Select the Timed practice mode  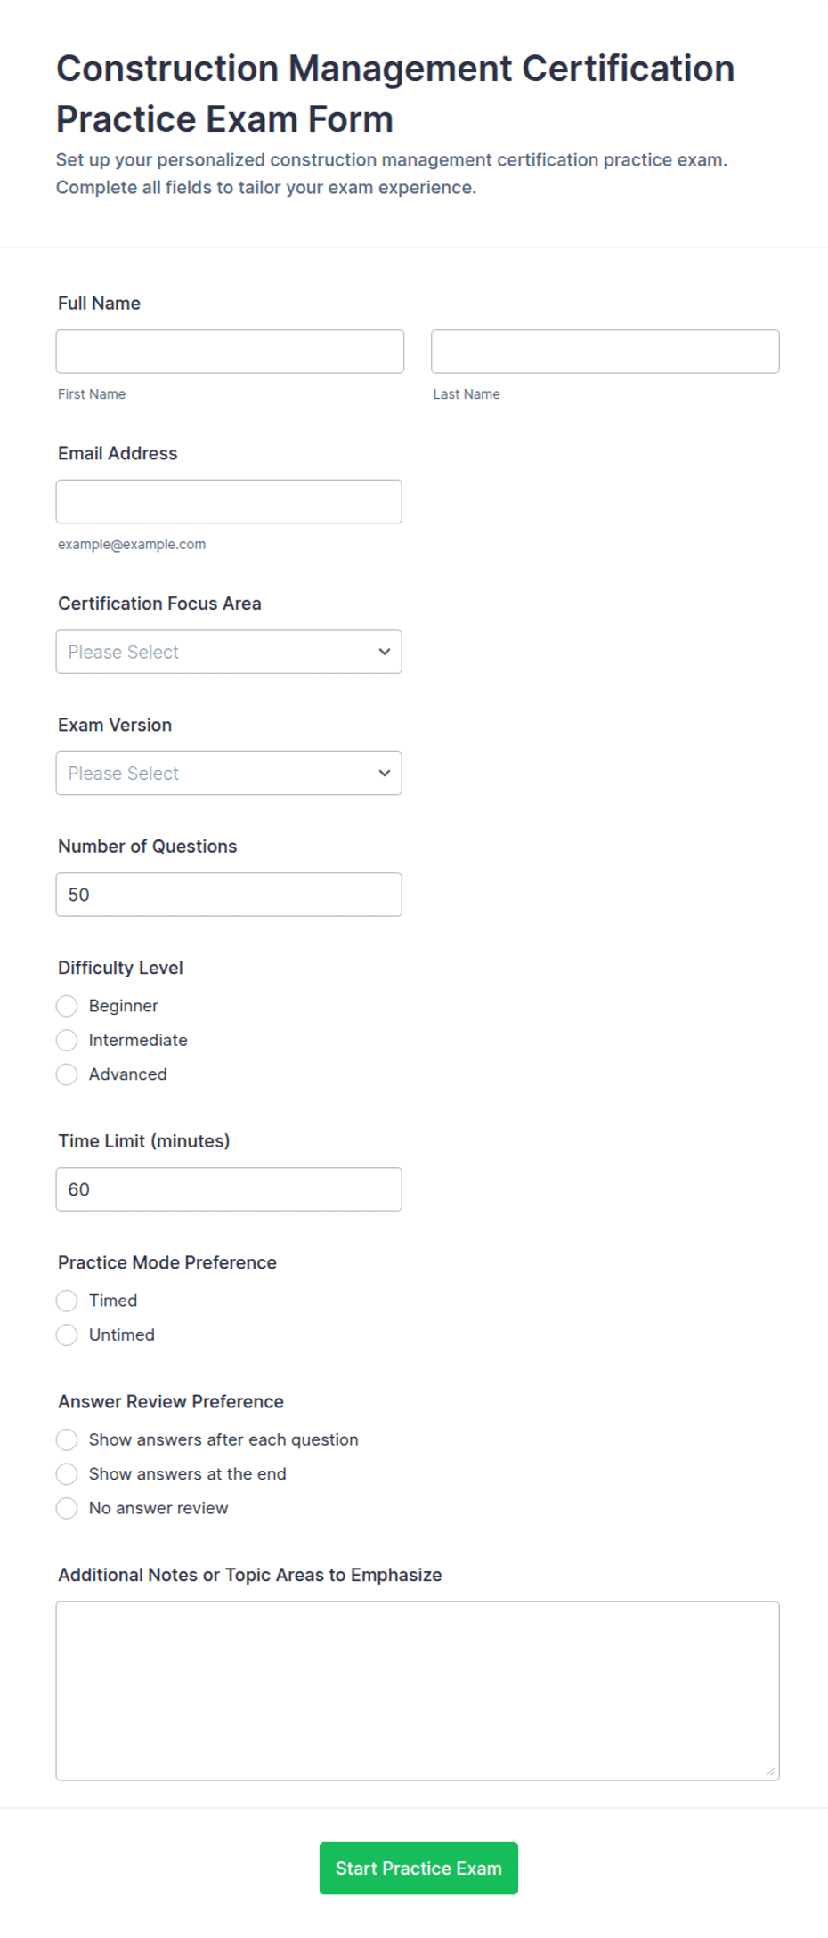coord(67,1301)
